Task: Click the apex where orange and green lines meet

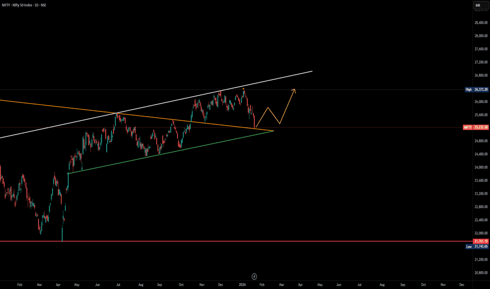Action: (273, 130)
